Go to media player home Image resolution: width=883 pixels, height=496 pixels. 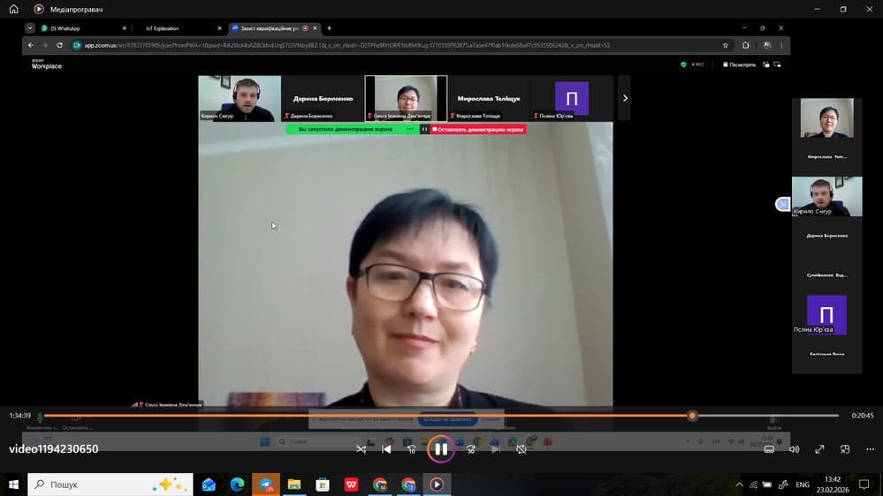pos(13,9)
